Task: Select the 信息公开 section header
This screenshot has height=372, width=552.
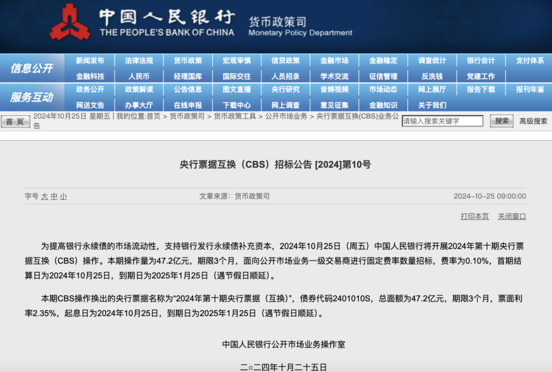Action: pos(32,69)
